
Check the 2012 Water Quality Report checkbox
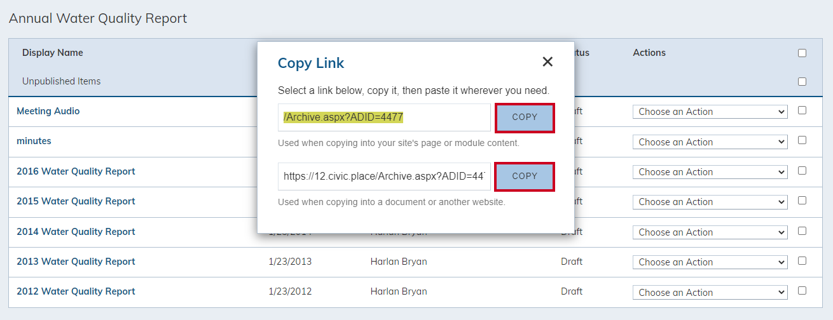tap(802, 290)
